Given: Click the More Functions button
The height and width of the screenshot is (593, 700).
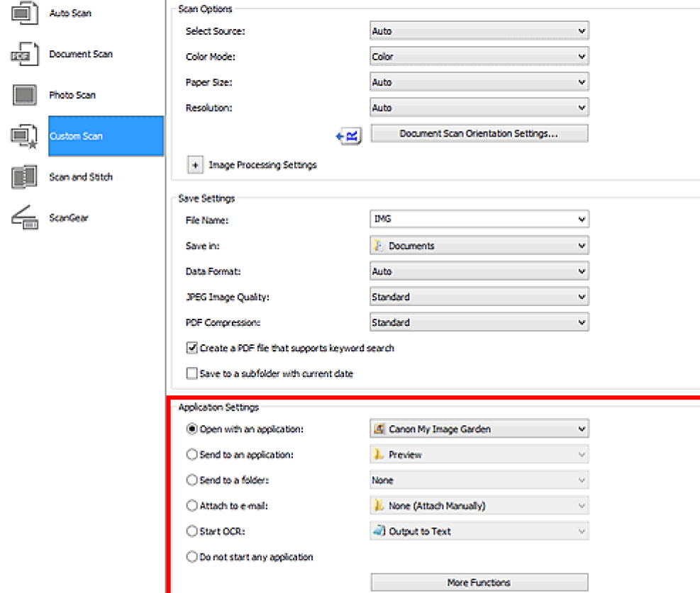Looking at the screenshot, I should pos(479,582).
